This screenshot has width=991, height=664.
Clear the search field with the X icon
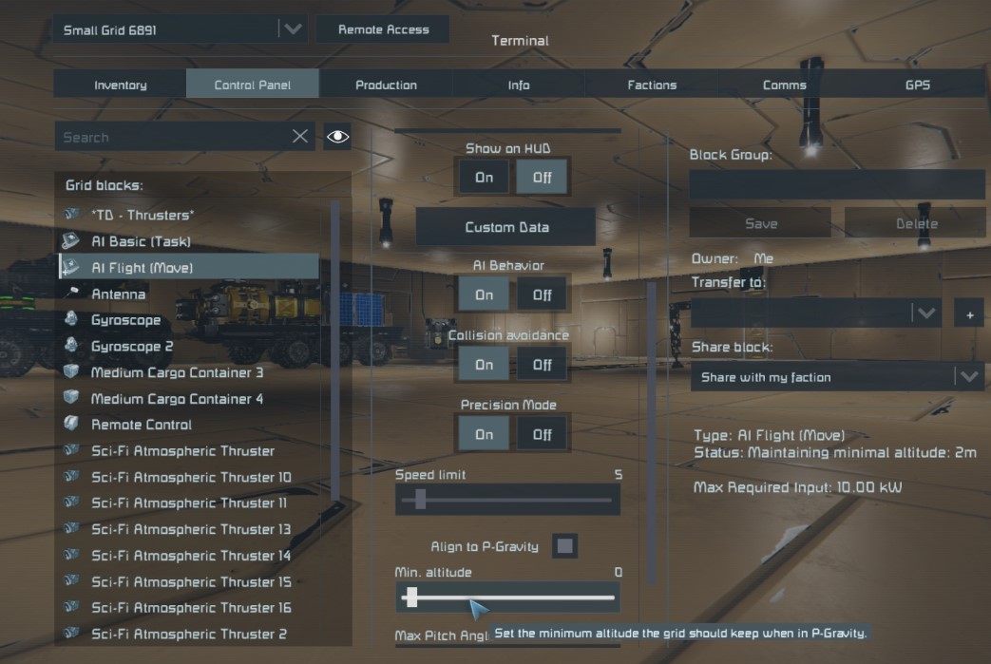click(300, 137)
